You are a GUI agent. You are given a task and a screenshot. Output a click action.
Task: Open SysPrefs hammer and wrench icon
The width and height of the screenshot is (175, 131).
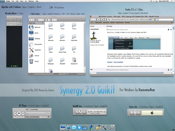click(31, 50)
